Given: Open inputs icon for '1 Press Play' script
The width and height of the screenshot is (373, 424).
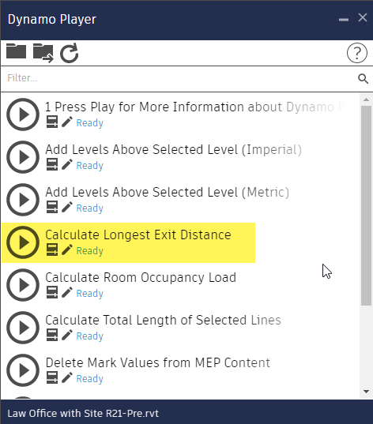Looking at the screenshot, I should pos(51,122).
